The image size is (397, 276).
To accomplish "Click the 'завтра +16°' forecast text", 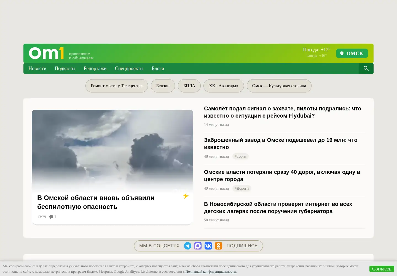I will [x=317, y=55].
